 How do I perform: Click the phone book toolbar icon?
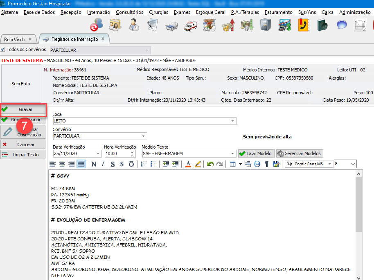click(x=303, y=25)
